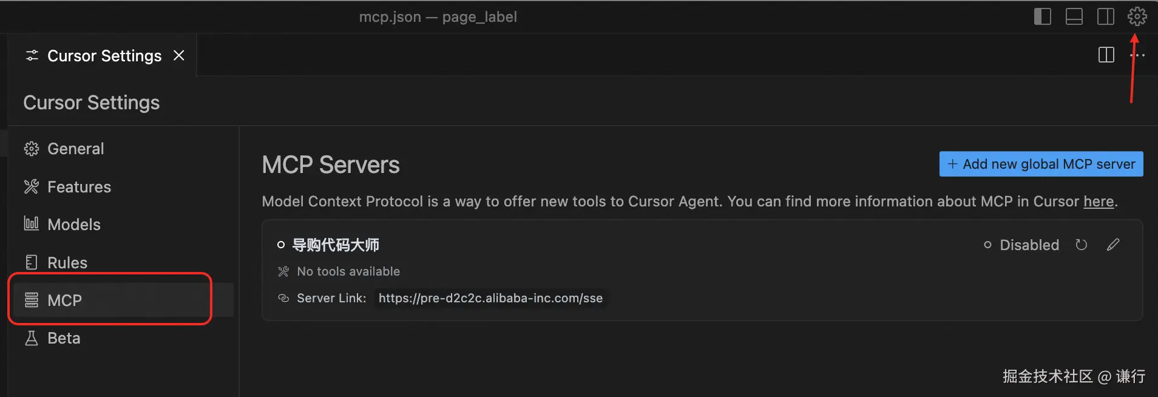Open the settings gear icon in title bar
This screenshot has height=397, width=1158.
pyautogui.click(x=1137, y=16)
